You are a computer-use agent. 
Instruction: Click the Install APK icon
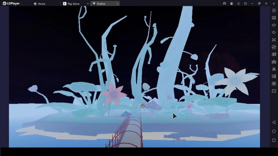(274, 62)
